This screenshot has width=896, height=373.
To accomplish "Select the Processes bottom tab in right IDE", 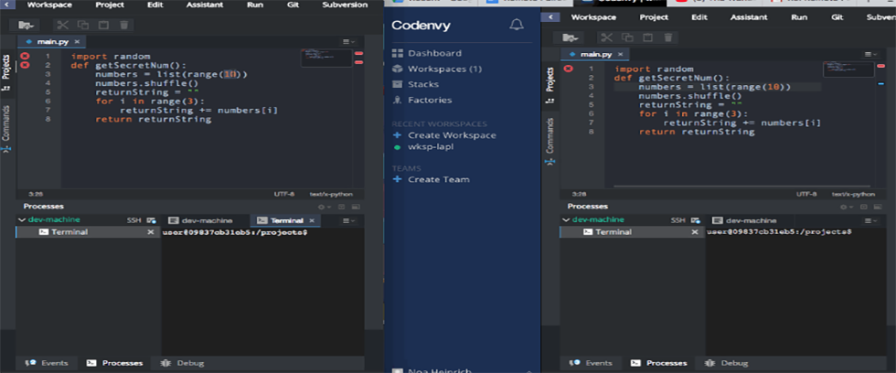I will click(x=658, y=363).
